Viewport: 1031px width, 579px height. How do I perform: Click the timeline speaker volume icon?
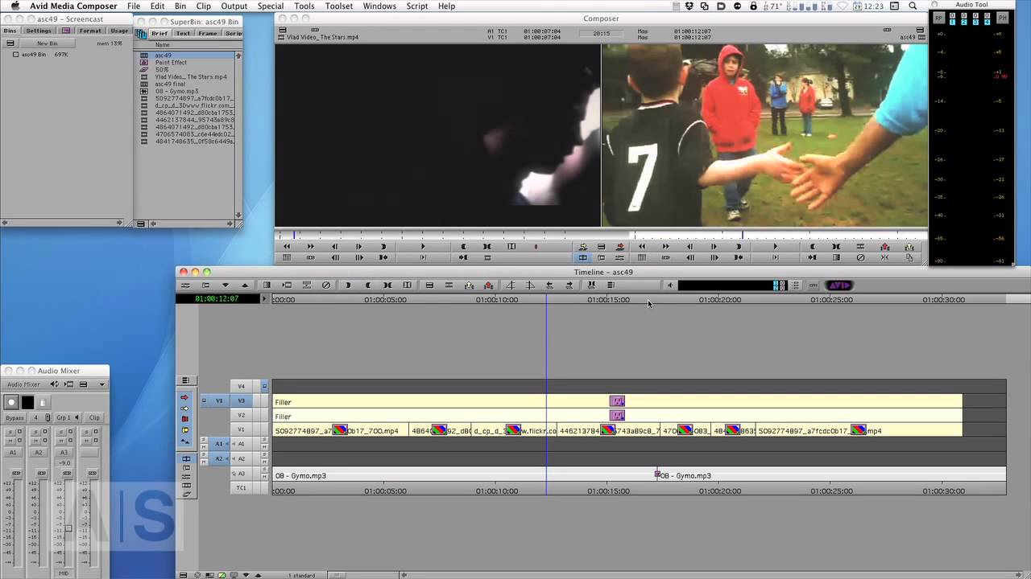[669, 285]
